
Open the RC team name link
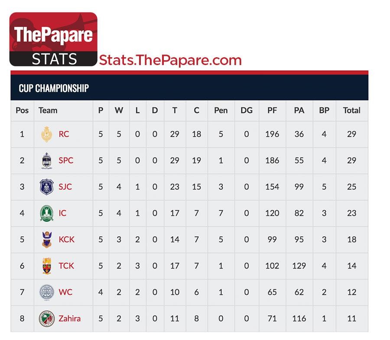click(64, 134)
